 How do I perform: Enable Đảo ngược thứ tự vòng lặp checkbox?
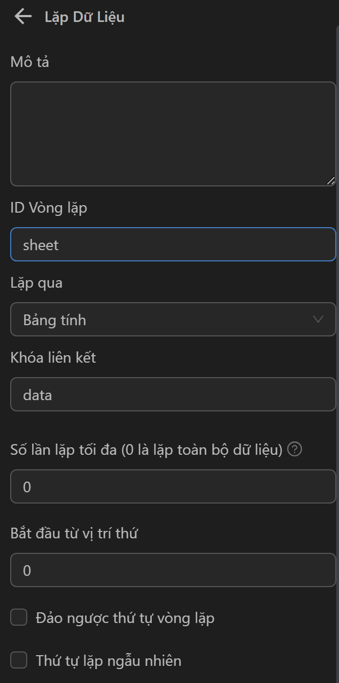19,618
